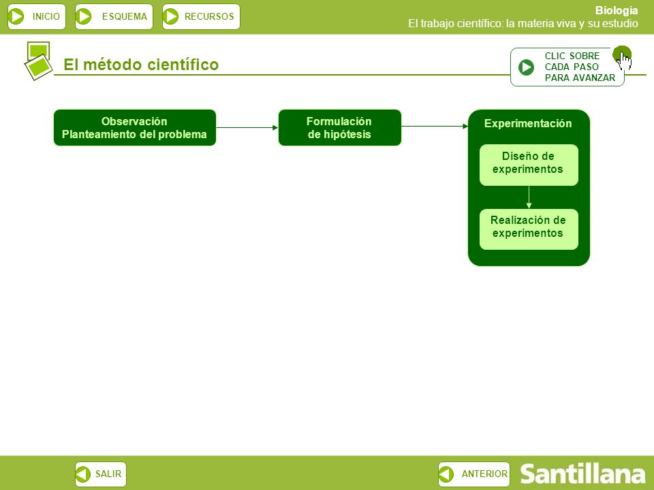The image size is (654, 490).
Task: Click the overlapping squares icon beside the title
Action: point(38,61)
